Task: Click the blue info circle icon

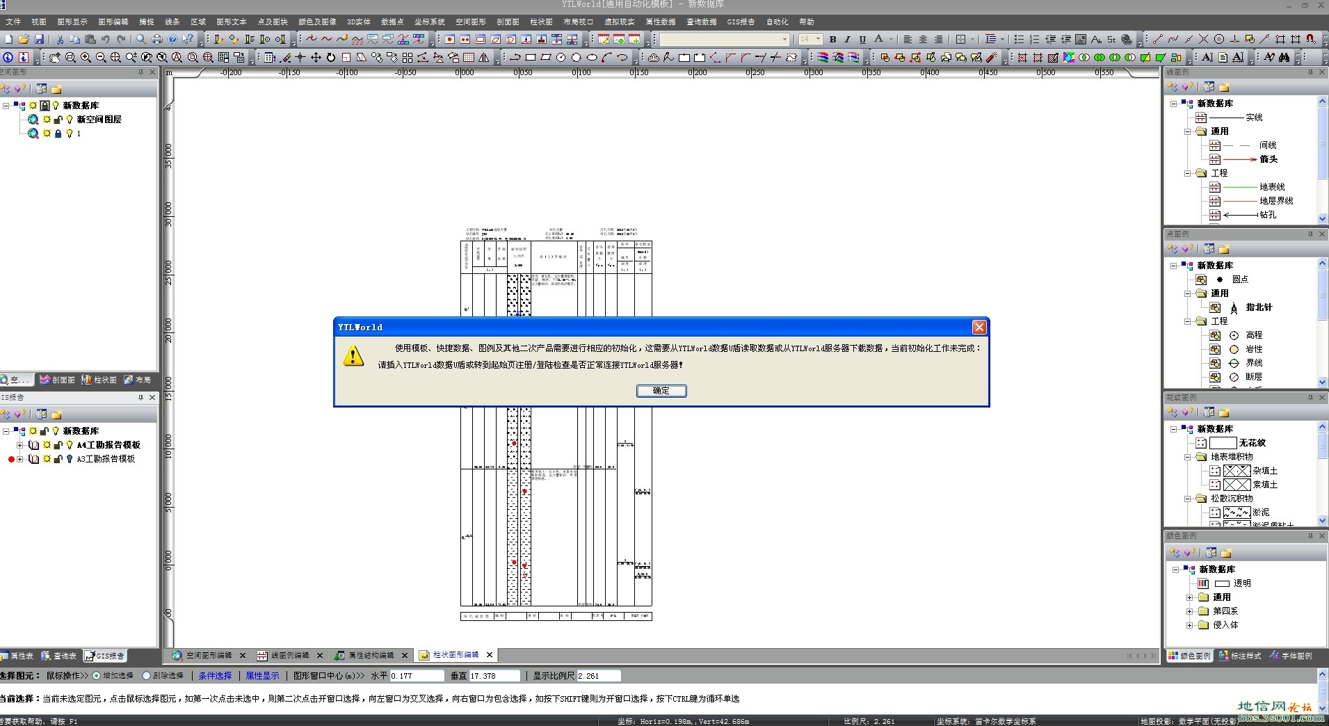Action: [x=8, y=57]
